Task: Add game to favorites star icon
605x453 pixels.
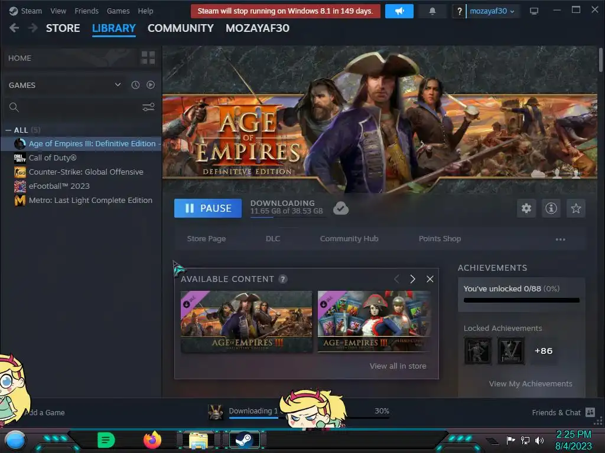Action: [x=575, y=208]
